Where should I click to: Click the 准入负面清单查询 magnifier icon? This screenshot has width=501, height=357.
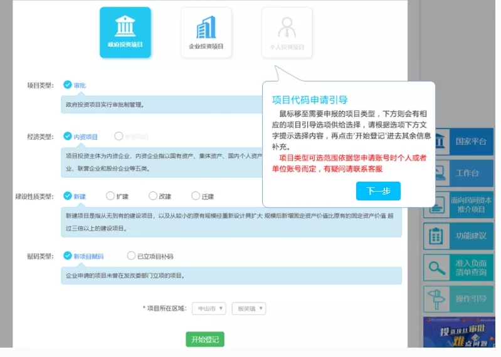pos(437,267)
